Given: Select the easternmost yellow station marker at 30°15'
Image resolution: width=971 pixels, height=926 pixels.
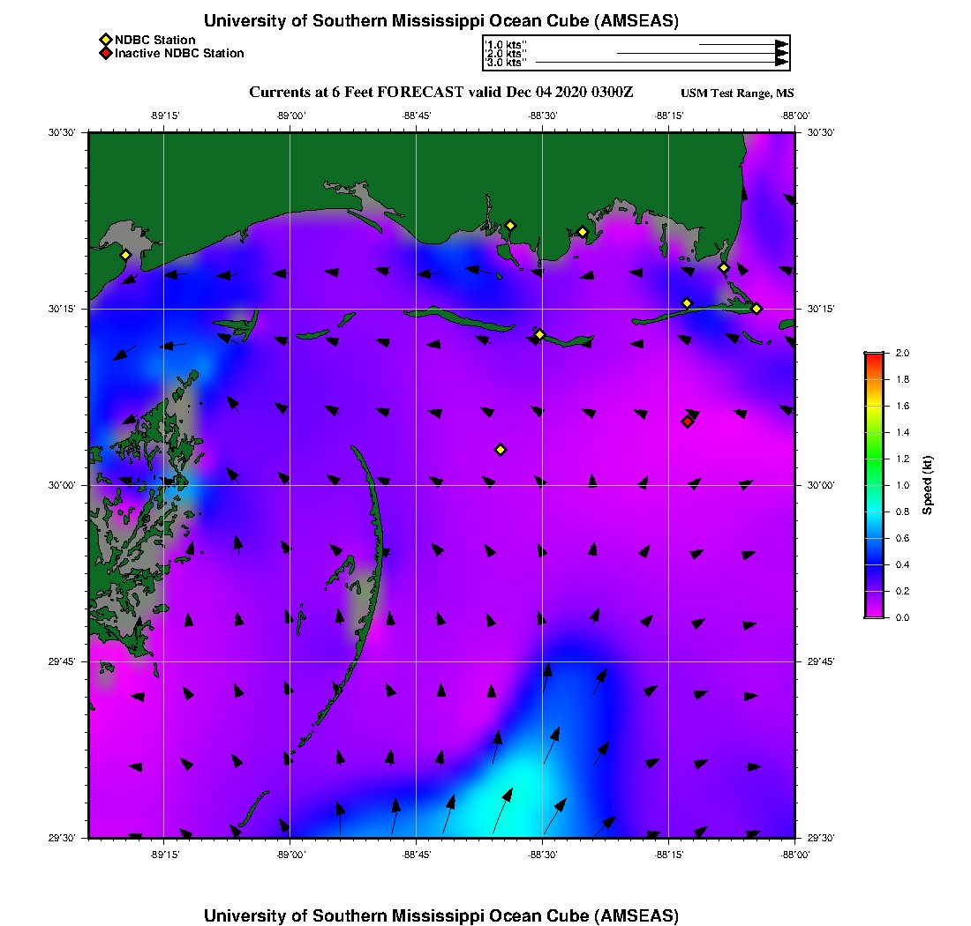Looking at the screenshot, I should [756, 309].
